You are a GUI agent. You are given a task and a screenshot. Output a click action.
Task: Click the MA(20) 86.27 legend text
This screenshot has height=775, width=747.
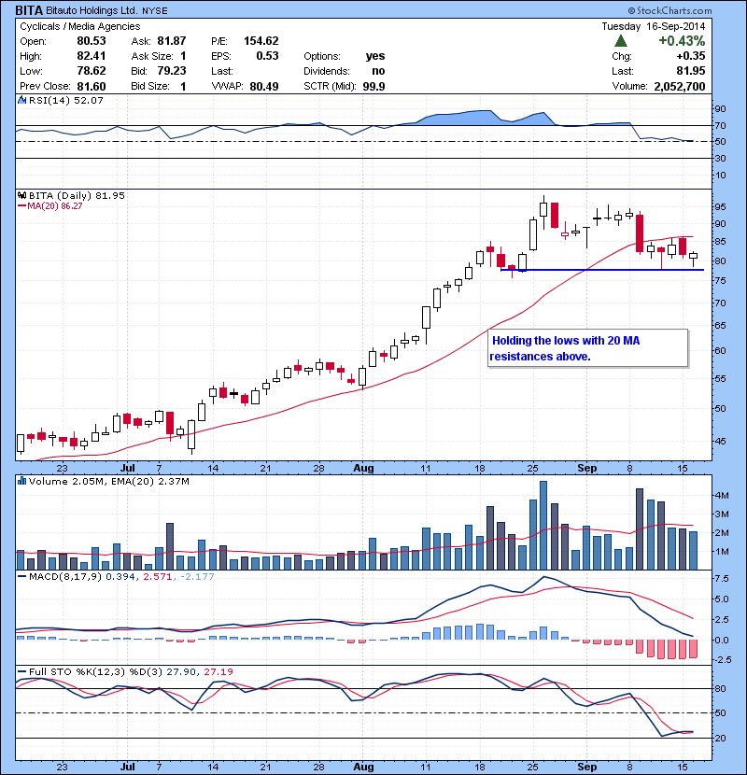(x=55, y=206)
